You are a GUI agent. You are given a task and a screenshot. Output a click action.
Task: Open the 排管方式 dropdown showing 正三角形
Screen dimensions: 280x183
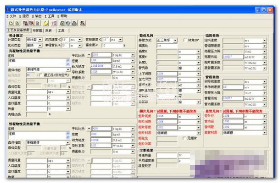click(x=167, y=40)
